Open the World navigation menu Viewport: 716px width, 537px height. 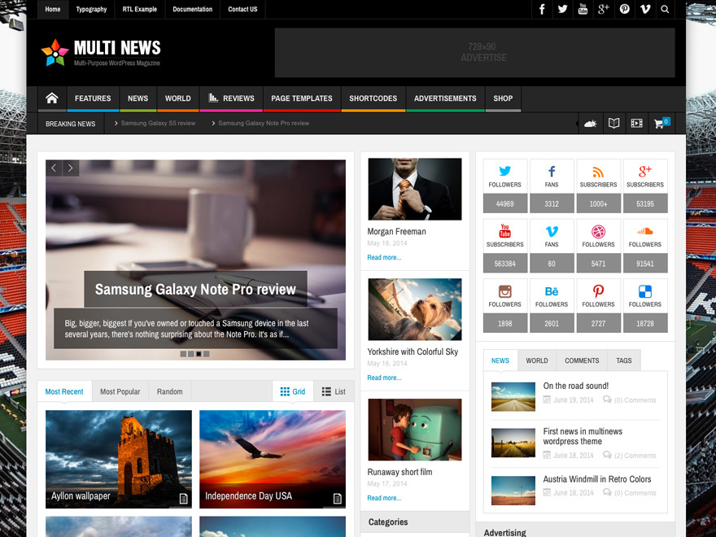pos(178,98)
